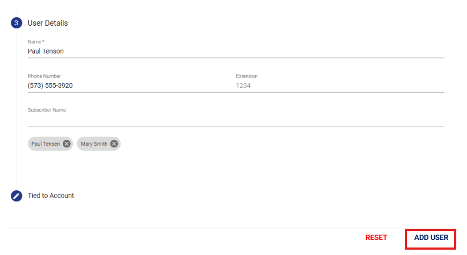
Task: Select the Mary Smith chip label
Action: pyautogui.click(x=94, y=144)
